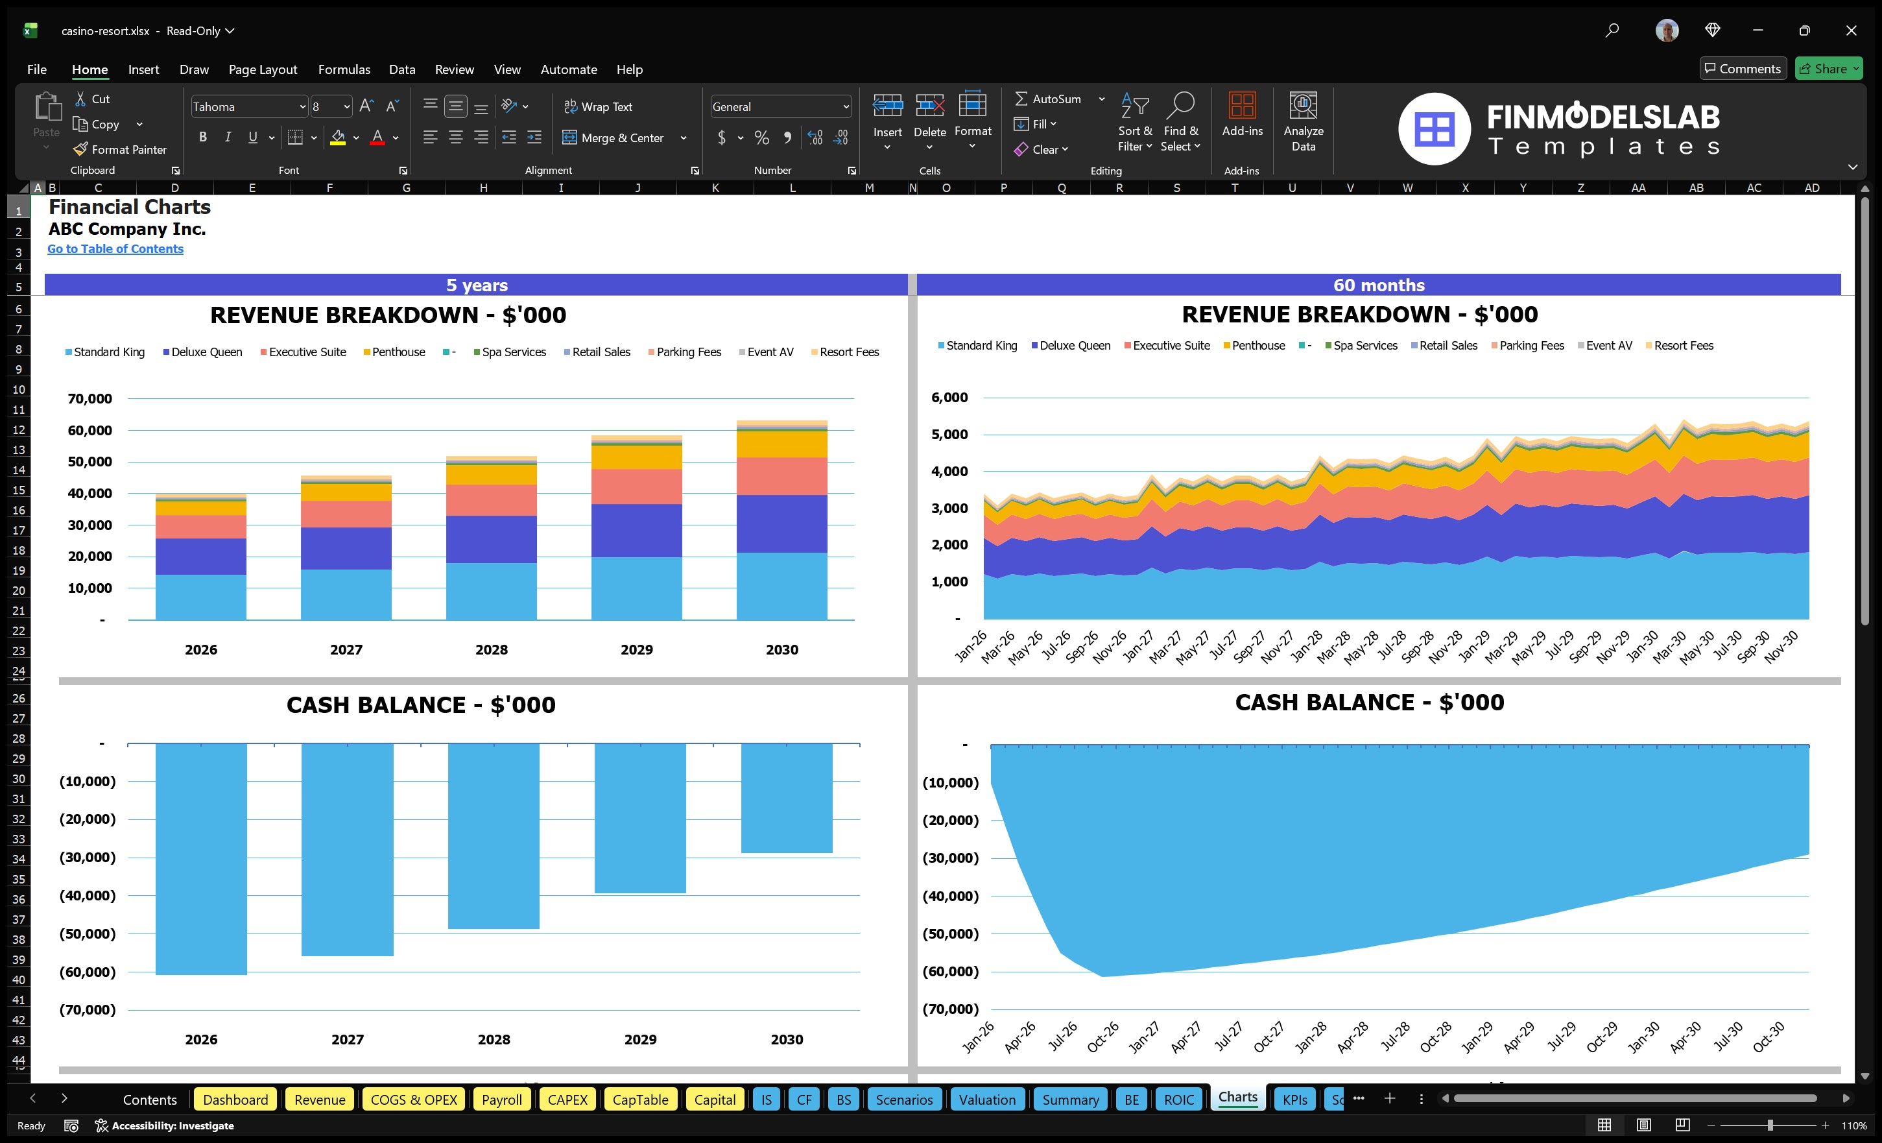Toggle italic formatting
The height and width of the screenshot is (1143, 1882).
point(227,138)
